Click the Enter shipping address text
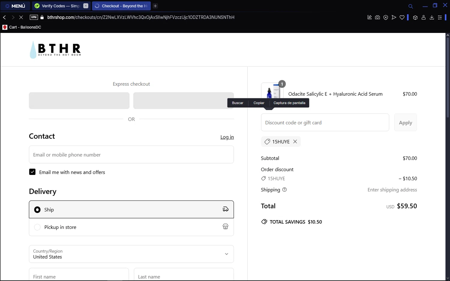The image size is (450, 281). click(x=392, y=190)
